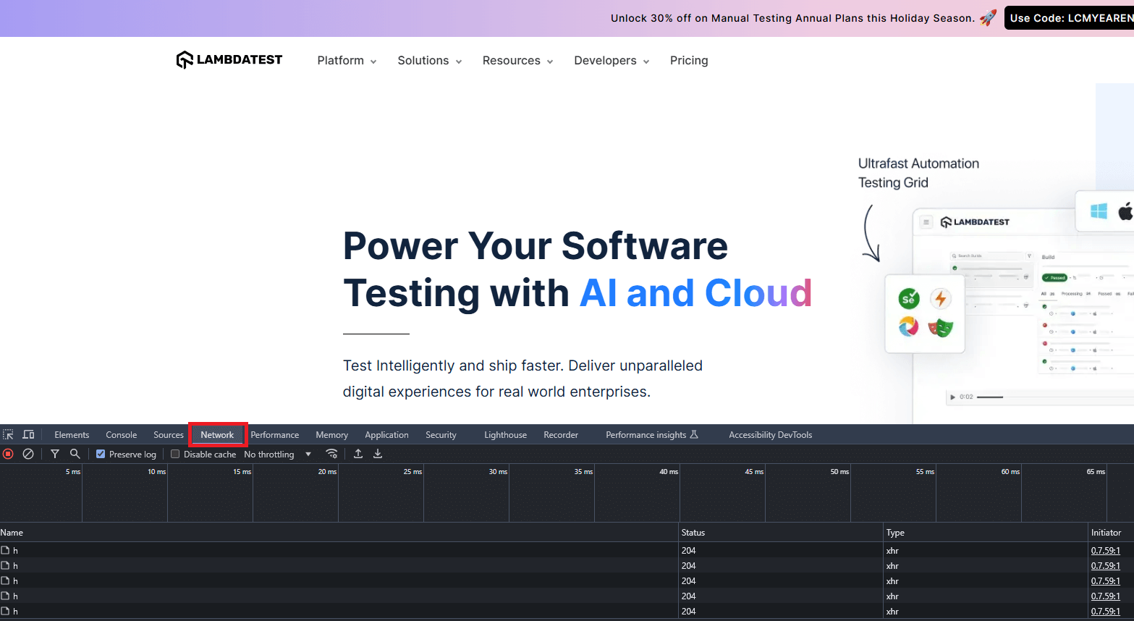
Task: Click the Windows logo in the hero image
Action: click(1099, 211)
